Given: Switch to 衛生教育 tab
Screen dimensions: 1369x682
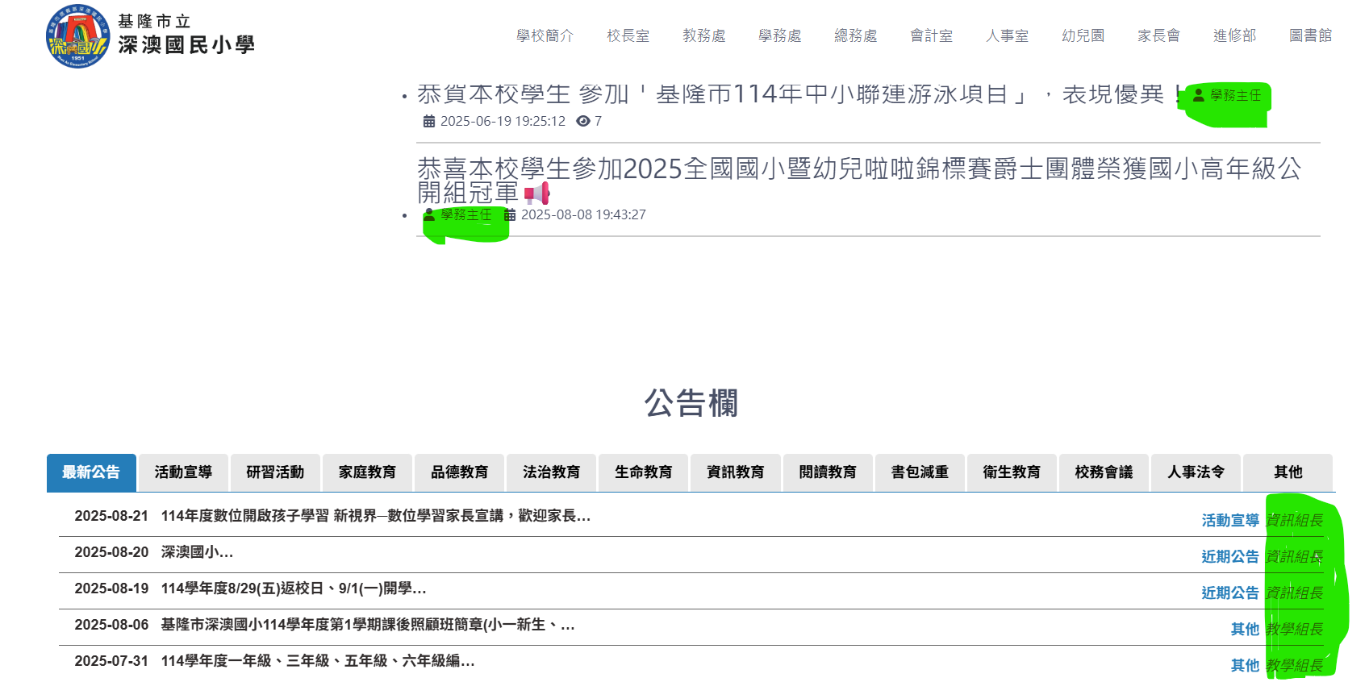Looking at the screenshot, I should point(1012,472).
